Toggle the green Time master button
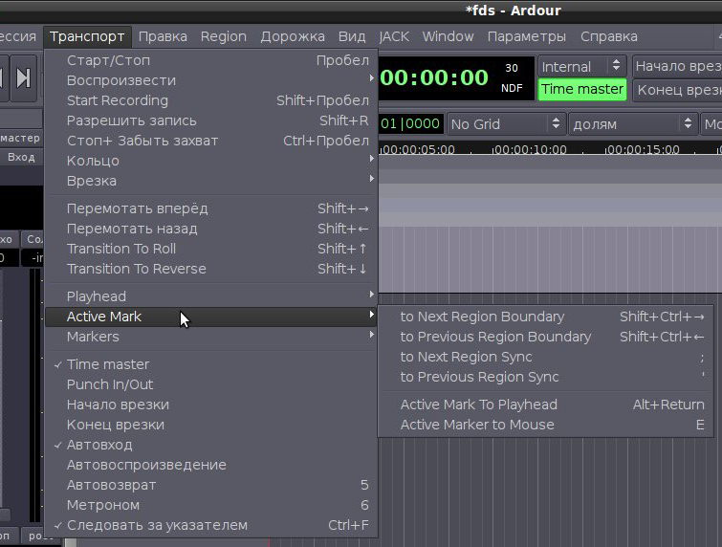The image size is (722, 547). [582, 89]
